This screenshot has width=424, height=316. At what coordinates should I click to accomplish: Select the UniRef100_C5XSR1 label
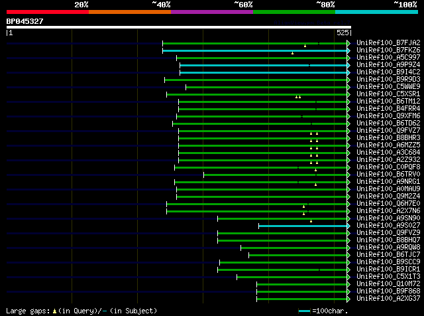tap(388, 94)
